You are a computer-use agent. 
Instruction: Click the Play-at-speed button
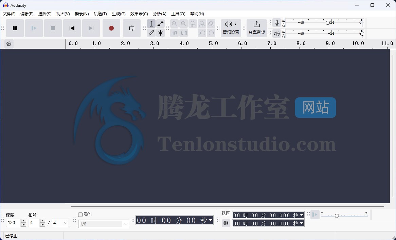coord(315,215)
